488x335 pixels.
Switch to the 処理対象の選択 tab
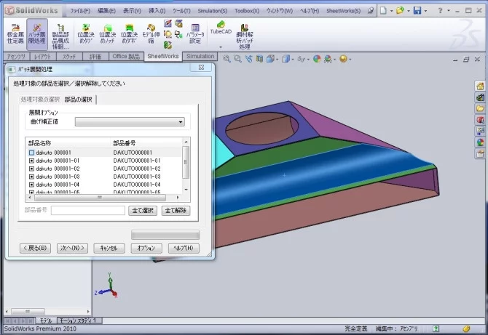coord(40,99)
